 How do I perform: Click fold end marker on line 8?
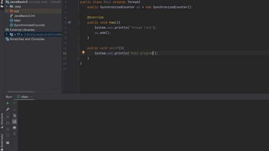click(79, 38)
